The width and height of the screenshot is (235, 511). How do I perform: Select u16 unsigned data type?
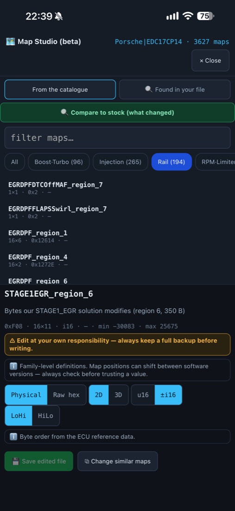coord(143,395)
